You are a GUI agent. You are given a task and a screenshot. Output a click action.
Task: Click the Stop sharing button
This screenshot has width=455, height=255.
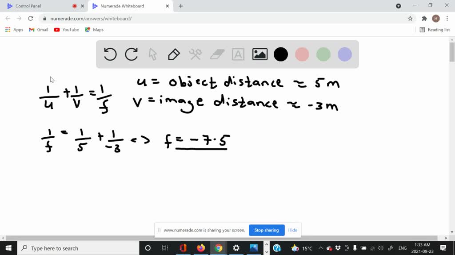pyautogui.click(x=267, y=230)
